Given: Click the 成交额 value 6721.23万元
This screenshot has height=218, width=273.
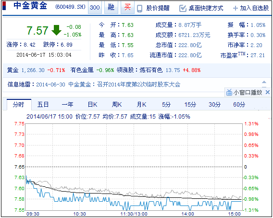Looking at the screenshot, I should click(194, 35).
